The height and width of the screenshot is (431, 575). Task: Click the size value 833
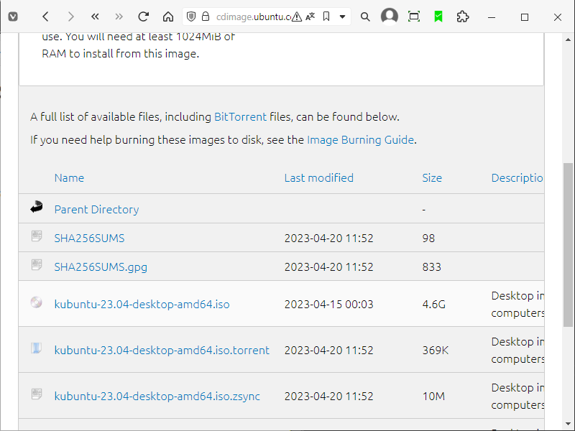tap(432, 267)
